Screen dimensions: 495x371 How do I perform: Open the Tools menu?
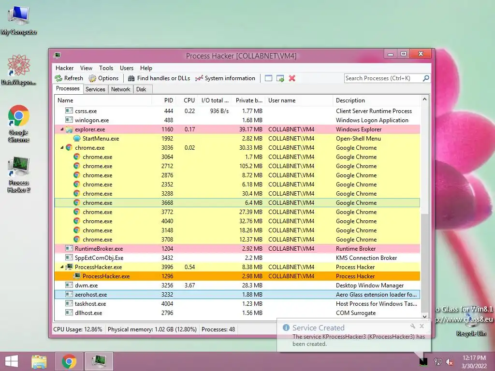point(106,68)
